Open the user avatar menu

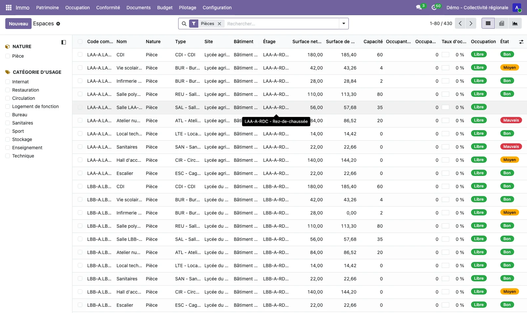point(517,8)
